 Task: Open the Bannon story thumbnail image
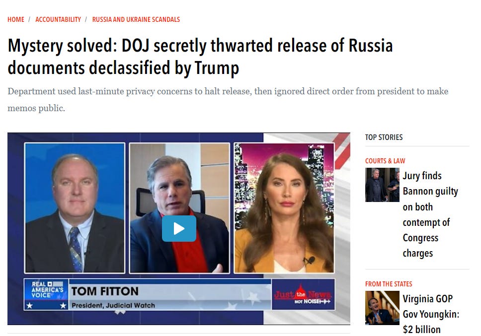tap(382, 185)
